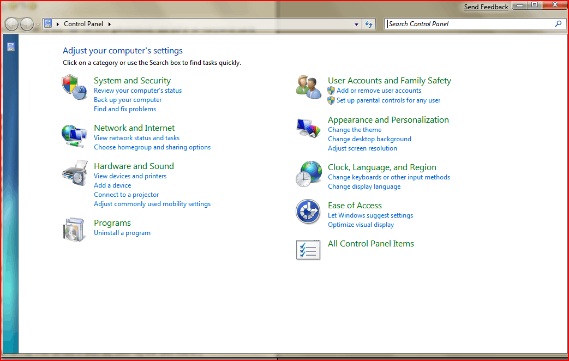Click the Network and Internet globe icon
The width and height of the screenshot is (569, 361).
(x=74, y=136)
